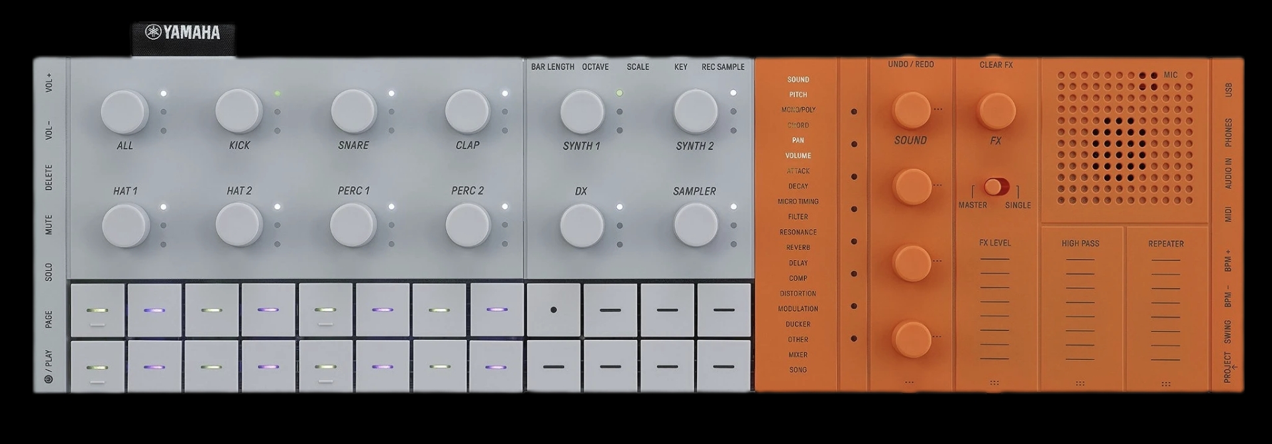
Task: Click the PHONES port label
Action: pyautogui.click(x=1228, y=133)
